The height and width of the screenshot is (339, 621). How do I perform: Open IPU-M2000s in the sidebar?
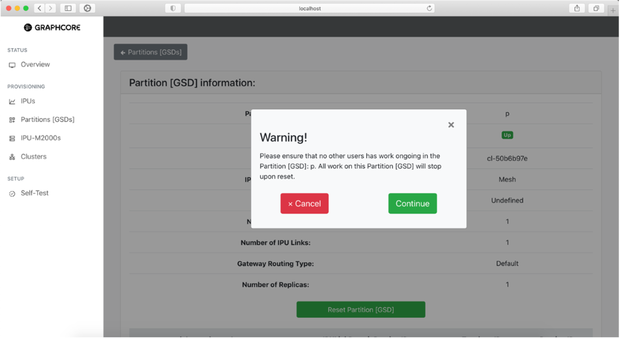[41, 138]
